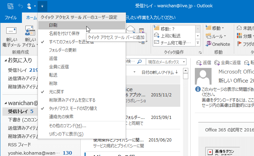Screen dimensions: 254x156
Task: Select フォルダーの更新 menu entry
Action: click(x=82, y=50)
